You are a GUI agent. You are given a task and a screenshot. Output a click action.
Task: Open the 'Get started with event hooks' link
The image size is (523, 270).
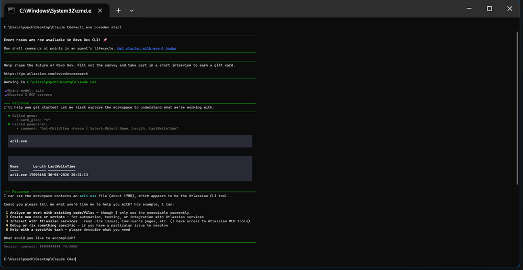tap(147, 48)
